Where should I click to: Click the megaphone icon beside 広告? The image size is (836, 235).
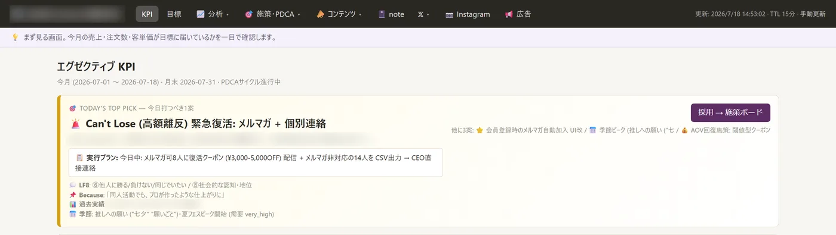coord(509,14)
